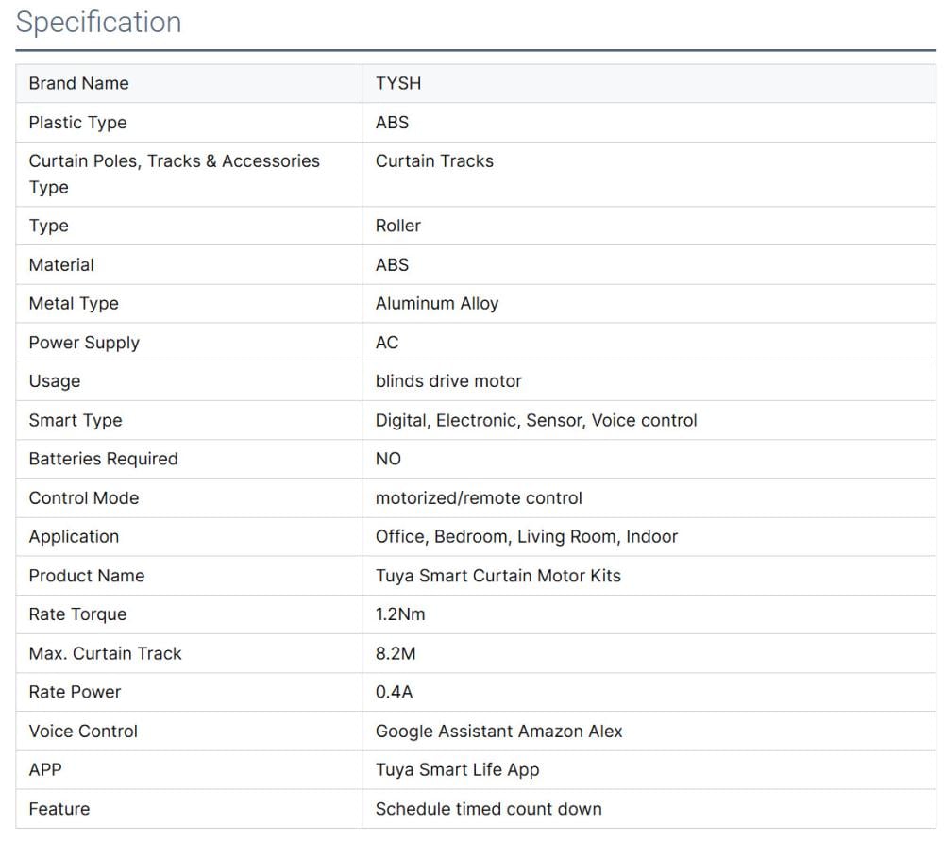Click the 0.4A rate power value
This screenshot has width=944, height=841.
point(394,692)
